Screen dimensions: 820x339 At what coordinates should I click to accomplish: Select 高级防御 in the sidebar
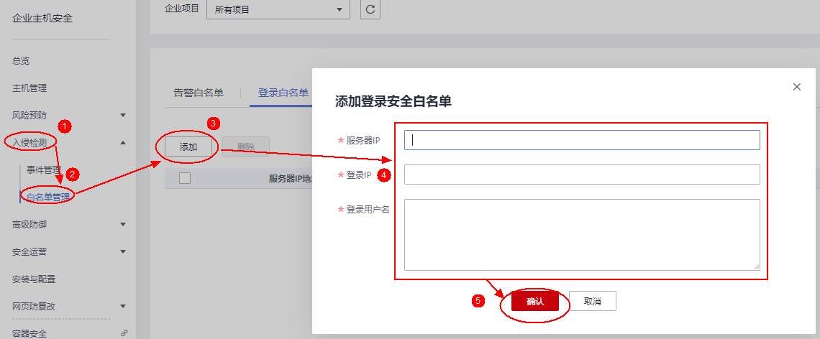29,225
